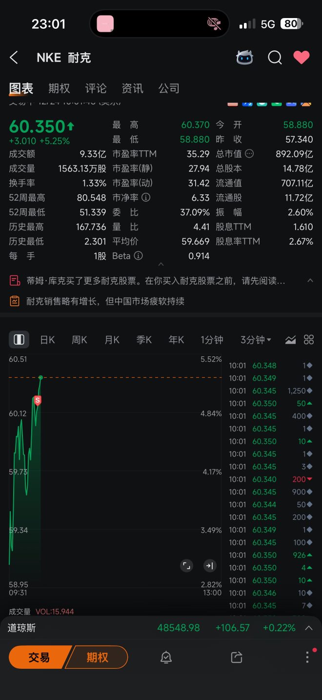
Task: Open the news about 蒂姆·库克 buying Nike shares
Action: click(x=156, y=281)
